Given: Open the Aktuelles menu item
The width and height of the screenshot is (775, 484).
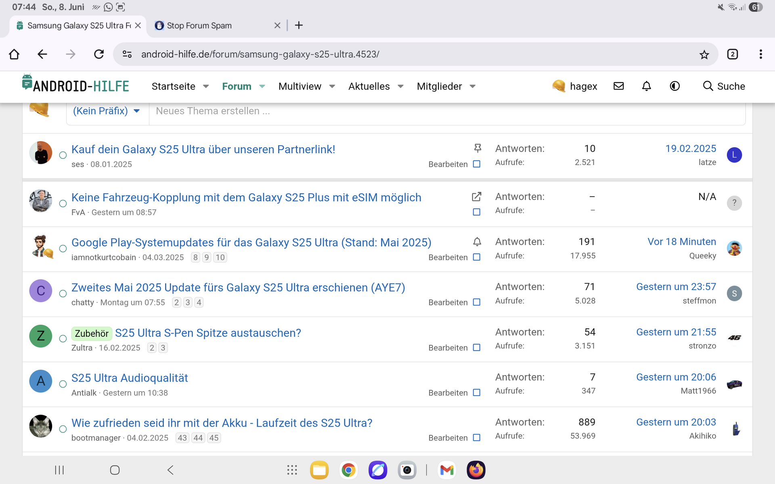Looking at the screenshot, I should point(369,86).
